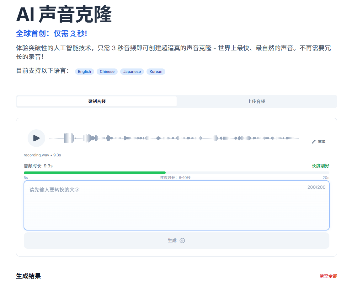The height and width of the screenshot is (282, 357).
Task: Select the Chinese language tag
Action: click(x=107, y=72)
